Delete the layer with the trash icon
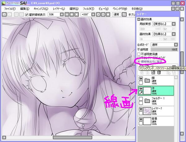 pos(159,72)
